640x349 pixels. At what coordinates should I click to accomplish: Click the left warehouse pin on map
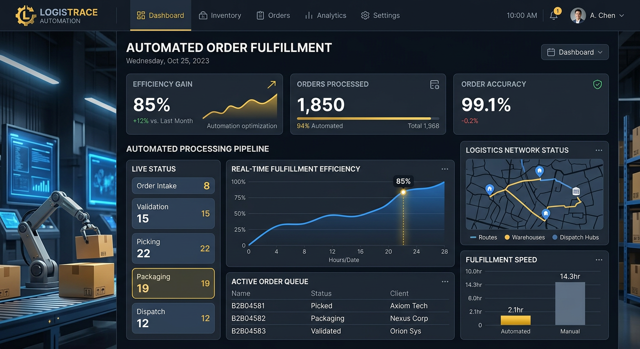coord(490,189)
